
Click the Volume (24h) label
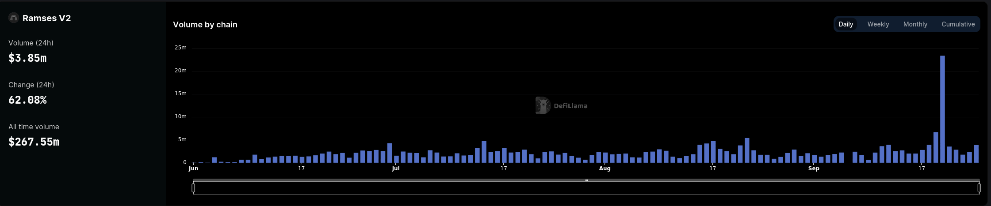[x=31, y=43]
